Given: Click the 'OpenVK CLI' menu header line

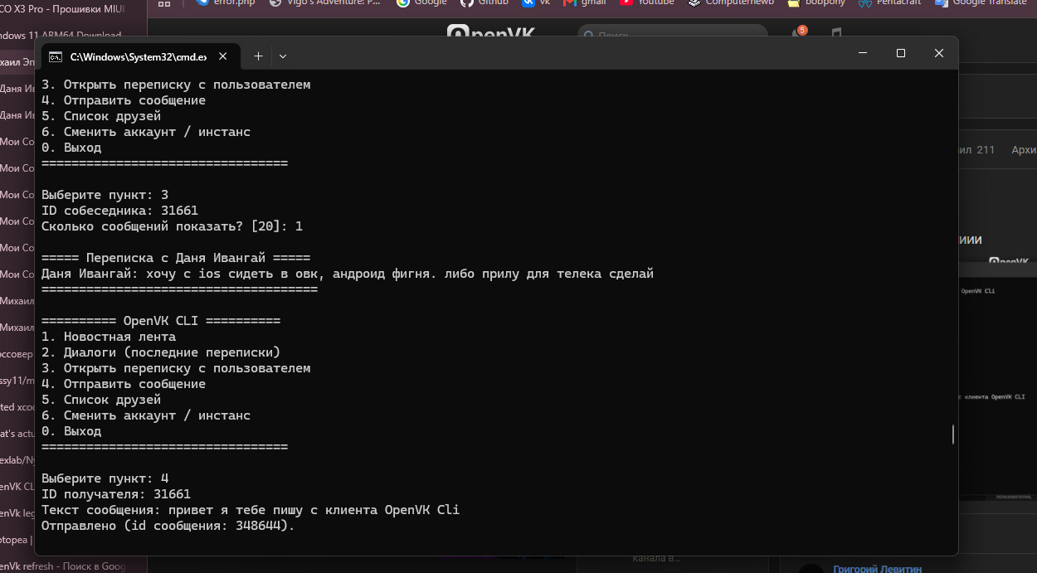Looking at the screenshot, I should click(161, 321).
